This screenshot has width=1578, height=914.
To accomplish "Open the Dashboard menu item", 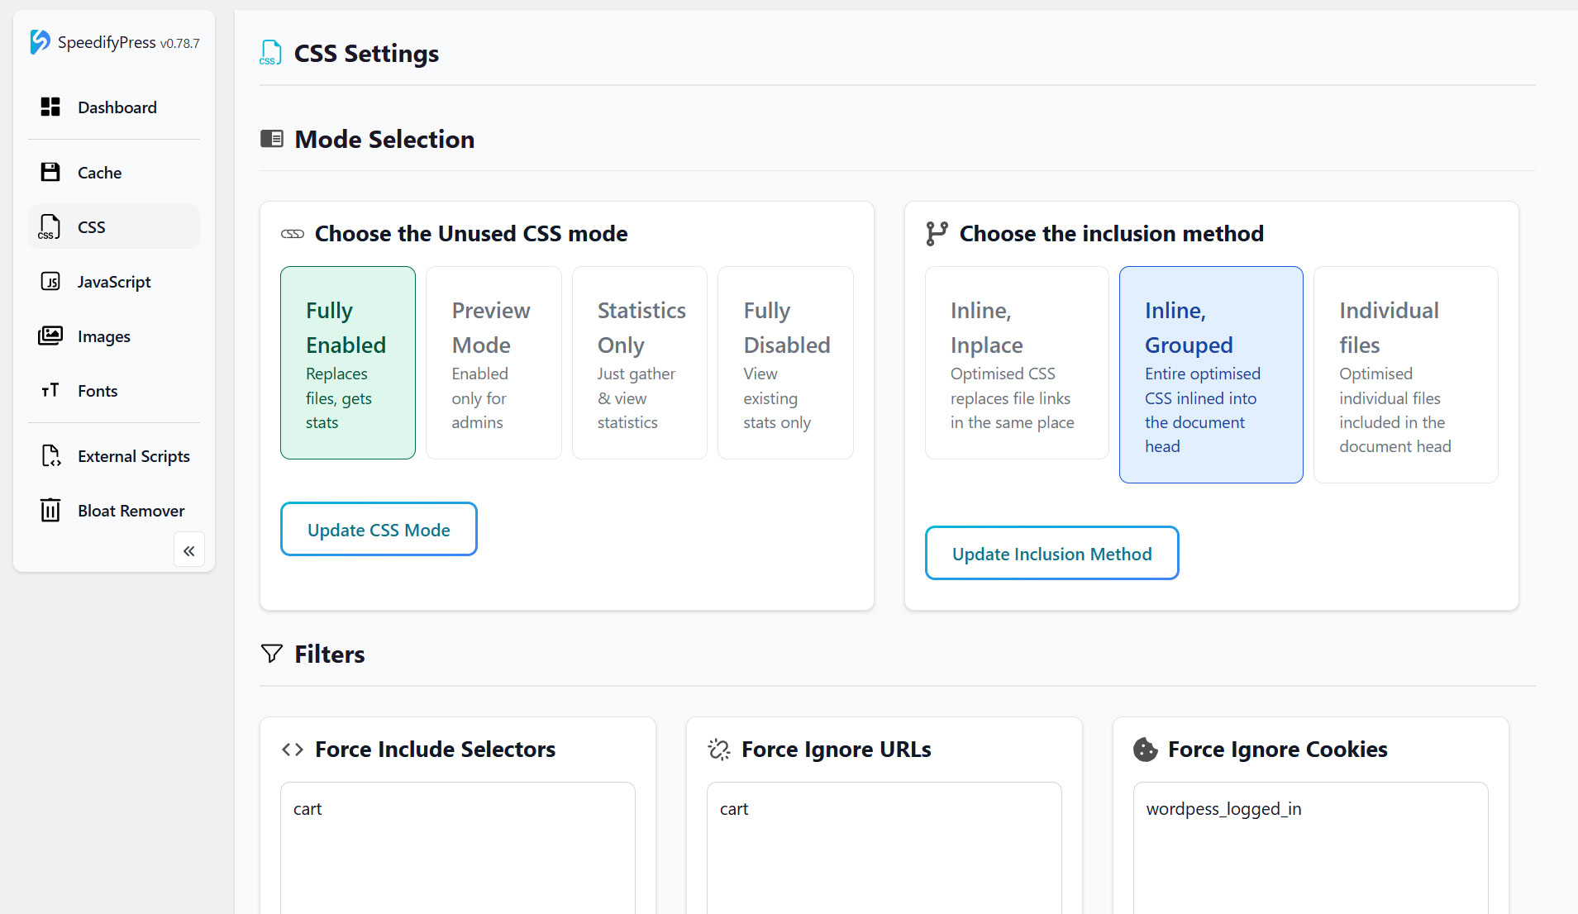I will pos(114,107).
